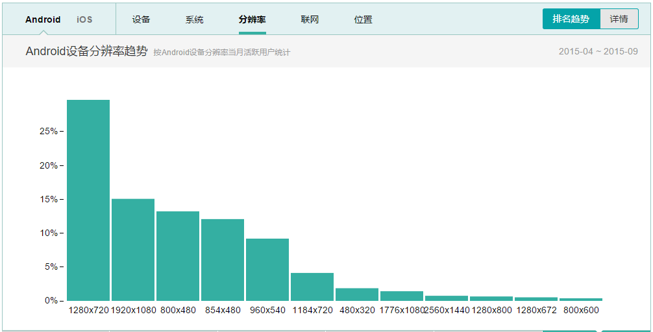Click the Android设备分辨率趋势 chart title

pos(86,51)
